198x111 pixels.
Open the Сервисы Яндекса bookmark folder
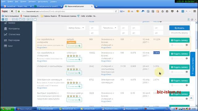click(x=49, y=16)
